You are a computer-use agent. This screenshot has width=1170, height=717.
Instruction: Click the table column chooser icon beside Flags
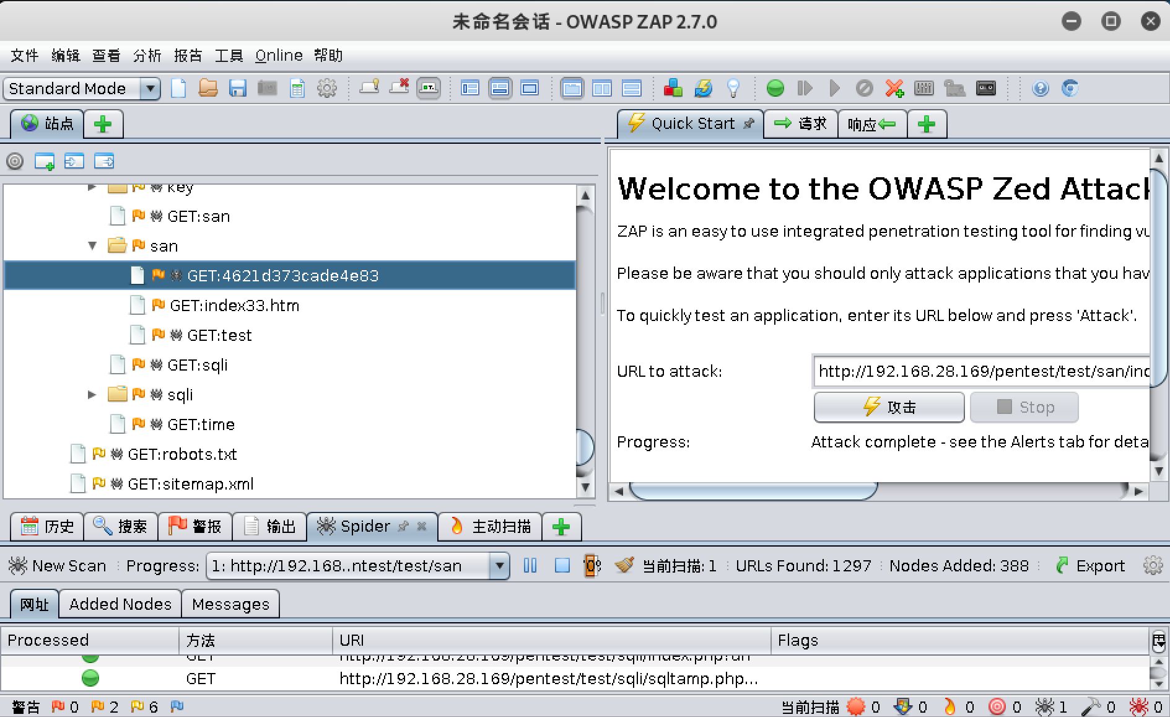(1158, 641)
